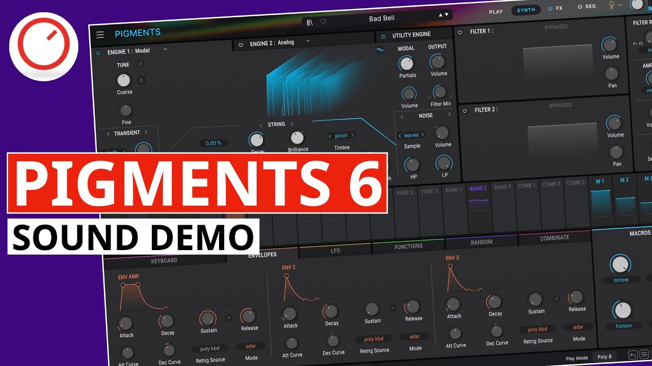Screen dimensions: 652x366
Task: Open the COMBINATE modulation tab
Action: (x=554, y=237)
